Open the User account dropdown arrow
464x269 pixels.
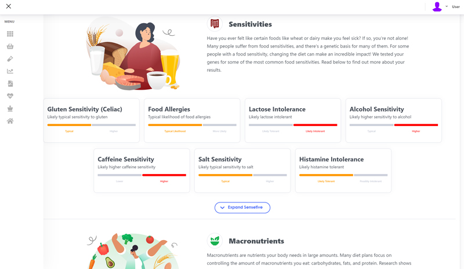point(447,6)
